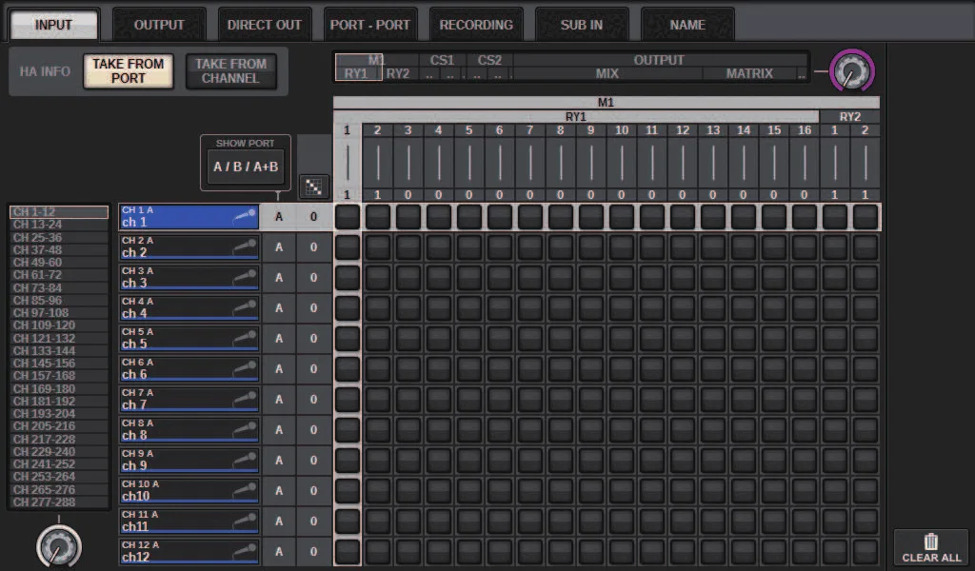The width and height of the screenshot is (975, 571).
Task: Patch ch 4 to RY1 port 8
Action: pyautogui.click(x=560, y=308)
